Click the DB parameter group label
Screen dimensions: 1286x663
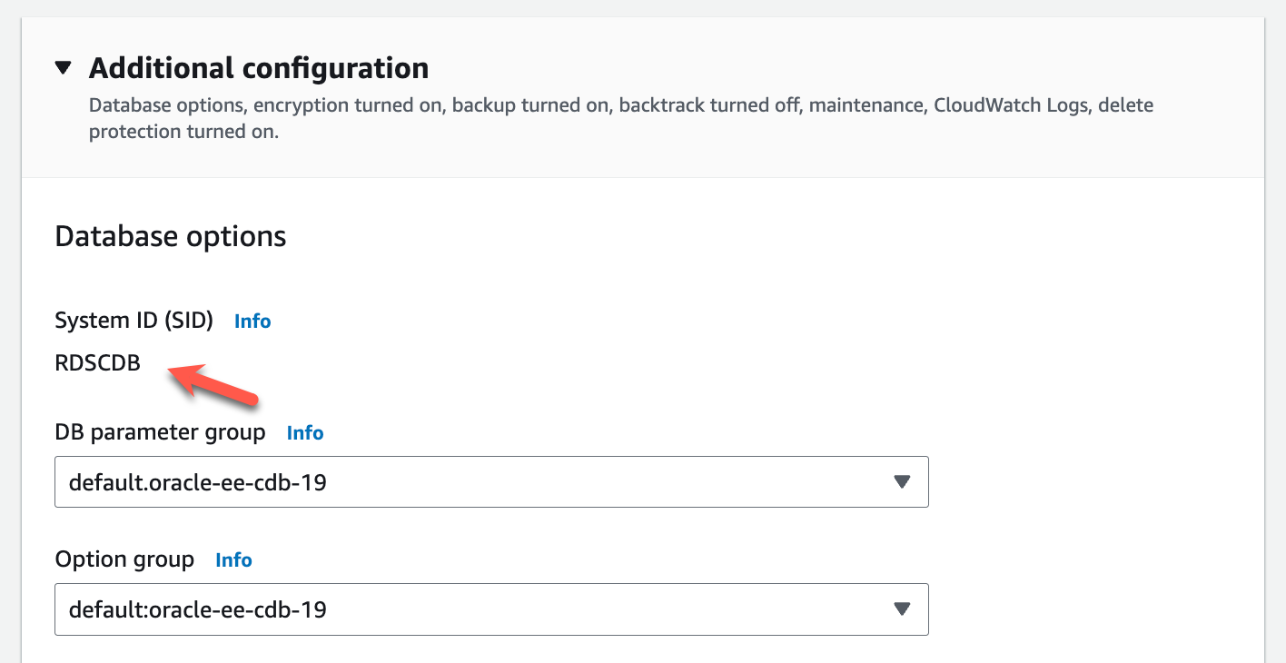160,432
